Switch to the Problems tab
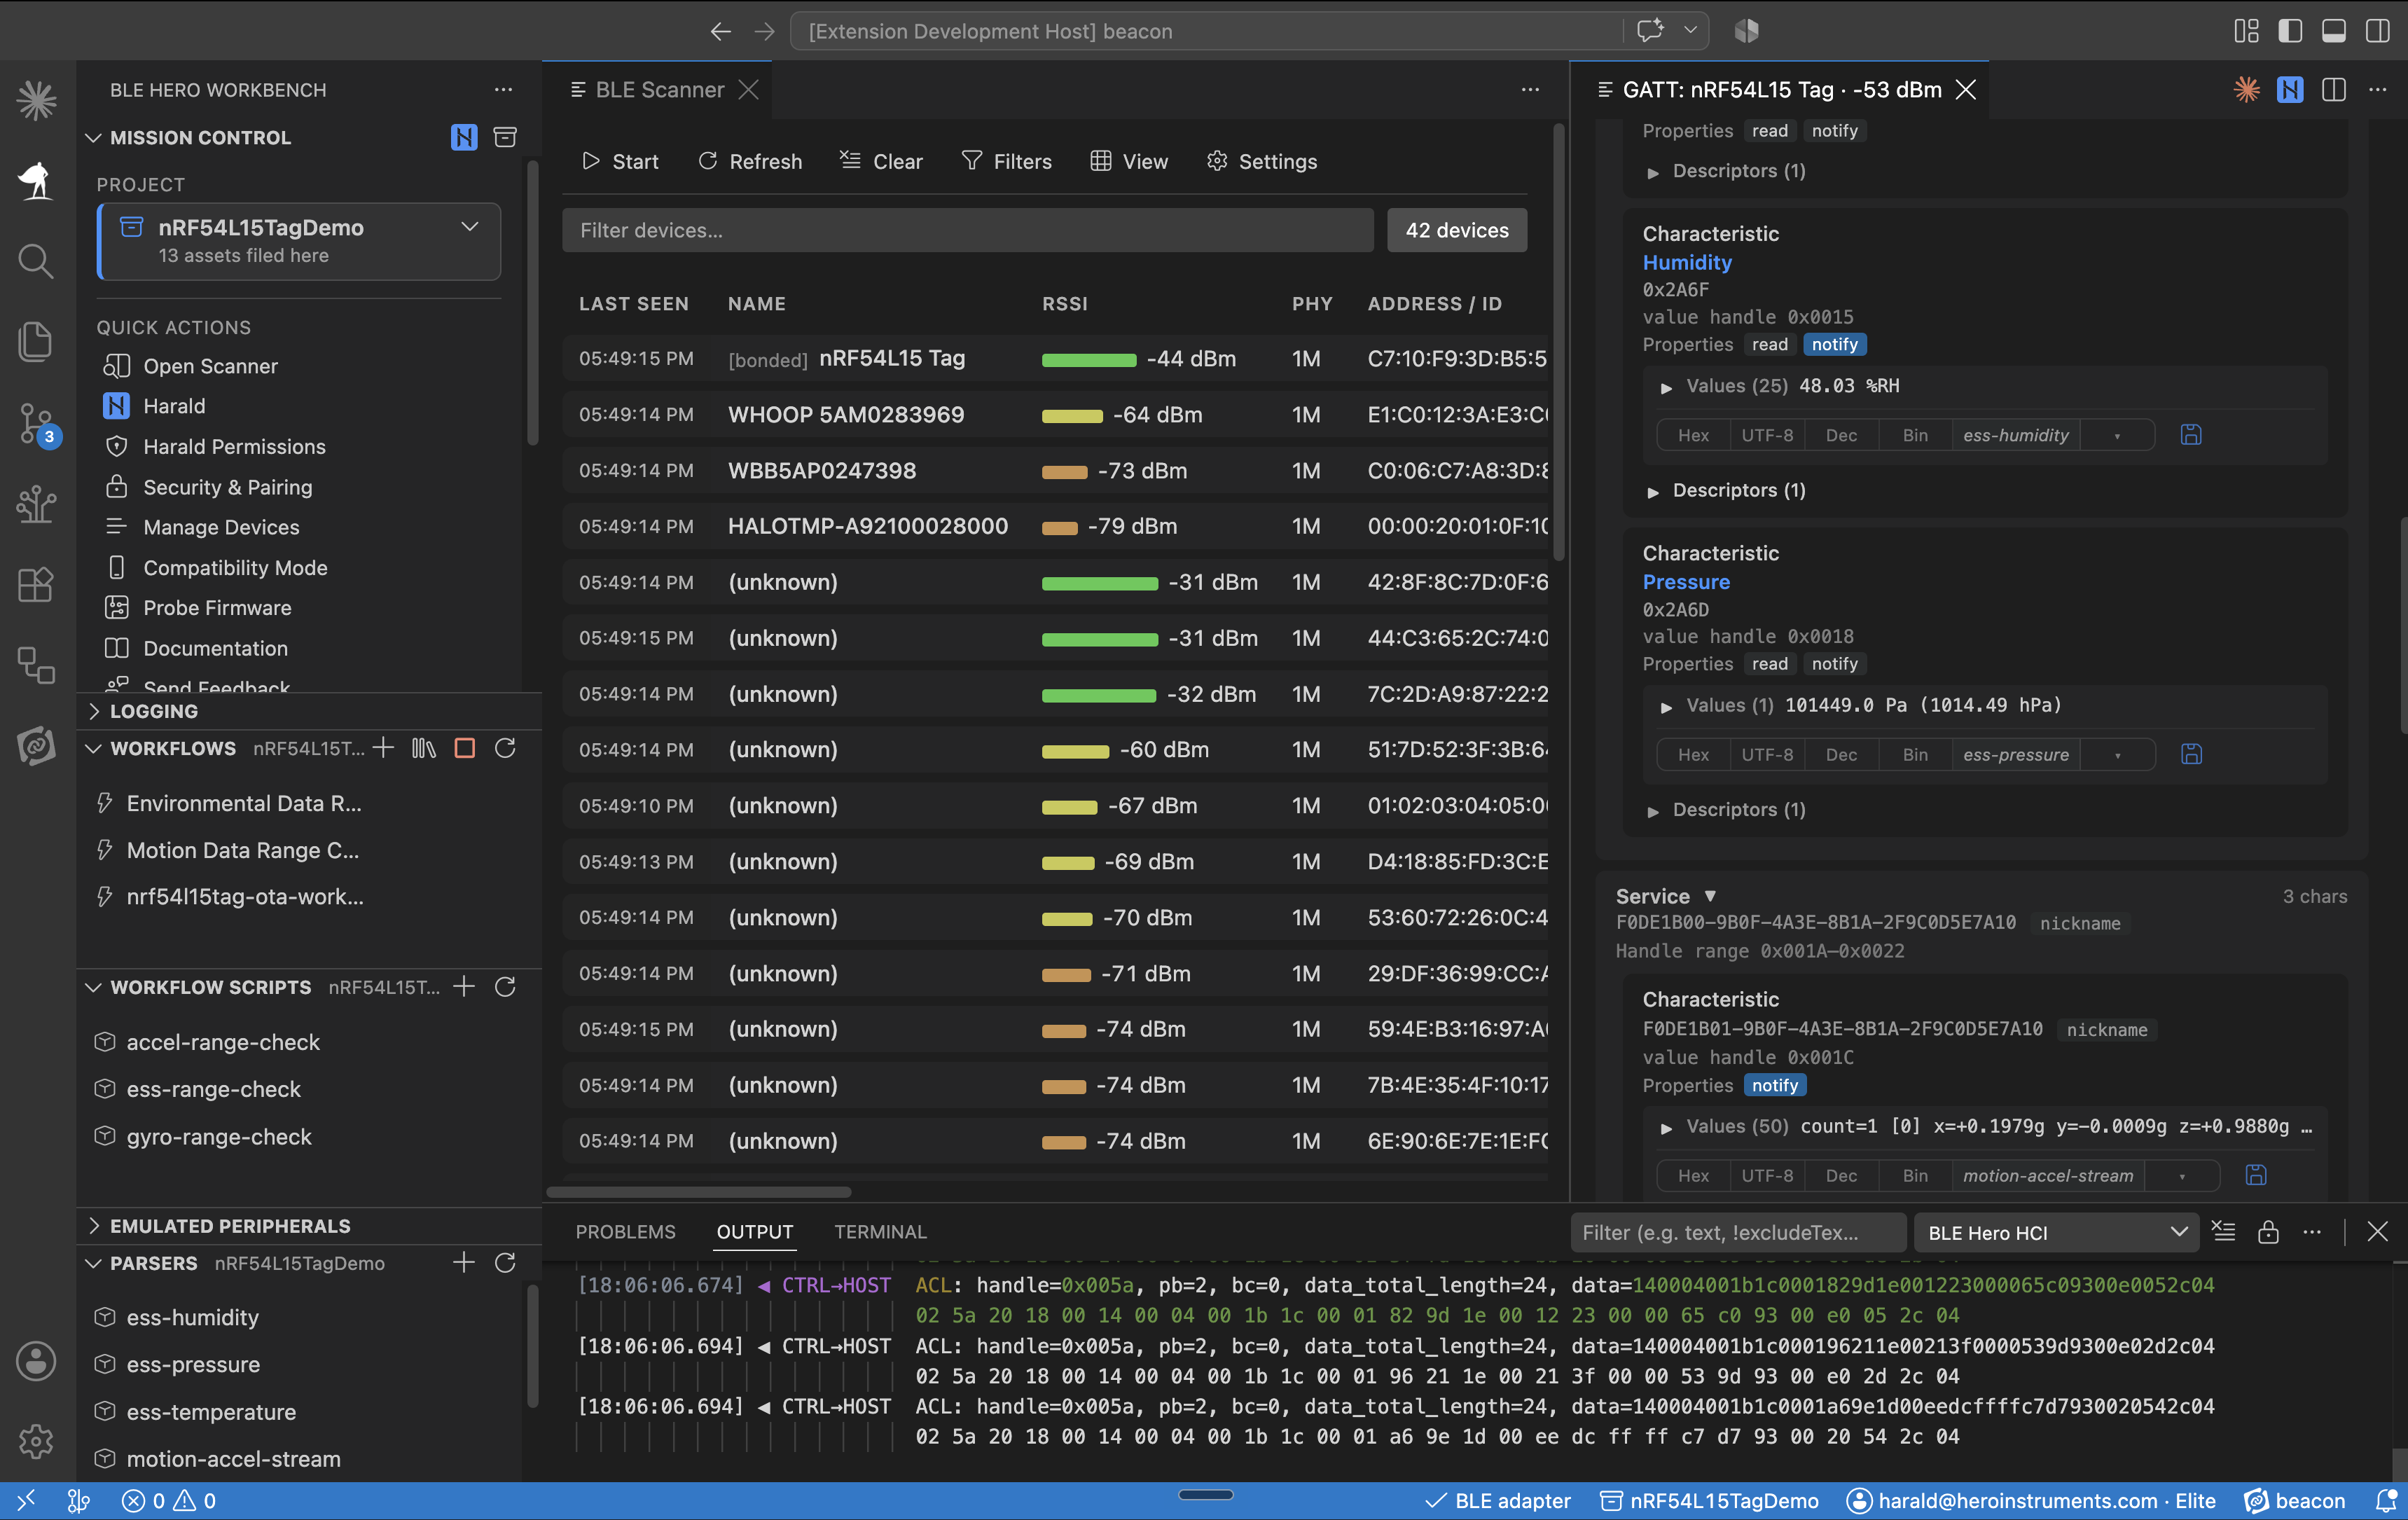The height and width of the screenshot is (1520, 2408). tap(625, 1232)
